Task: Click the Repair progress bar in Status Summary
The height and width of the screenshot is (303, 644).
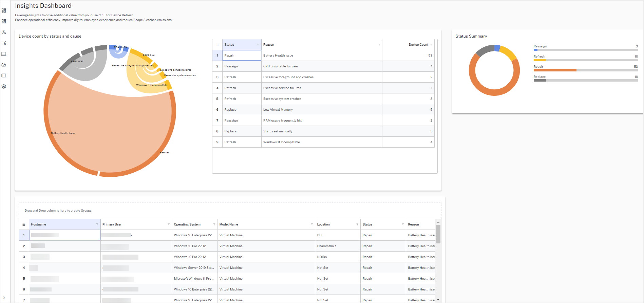Action: pos(585,70)
